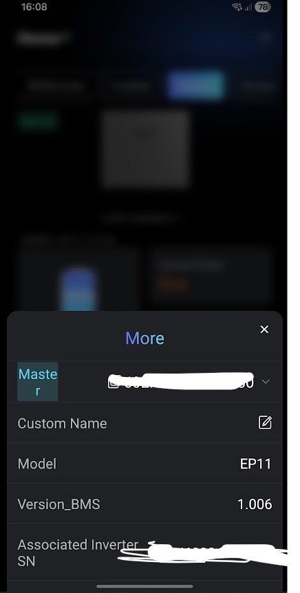Close the More panel with the X
300x593 pixels.
264,330
